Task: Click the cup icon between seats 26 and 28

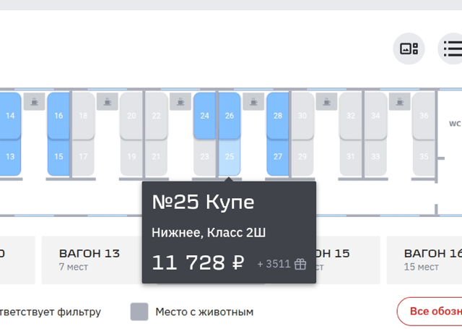Action: pyautogui.click(x=253, y=102)
